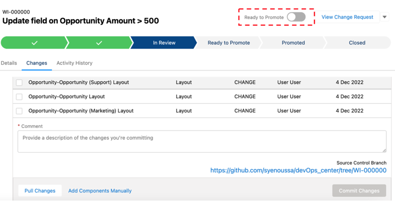Switch to the Details tab

pyautogui.click(x=9, y=63)
